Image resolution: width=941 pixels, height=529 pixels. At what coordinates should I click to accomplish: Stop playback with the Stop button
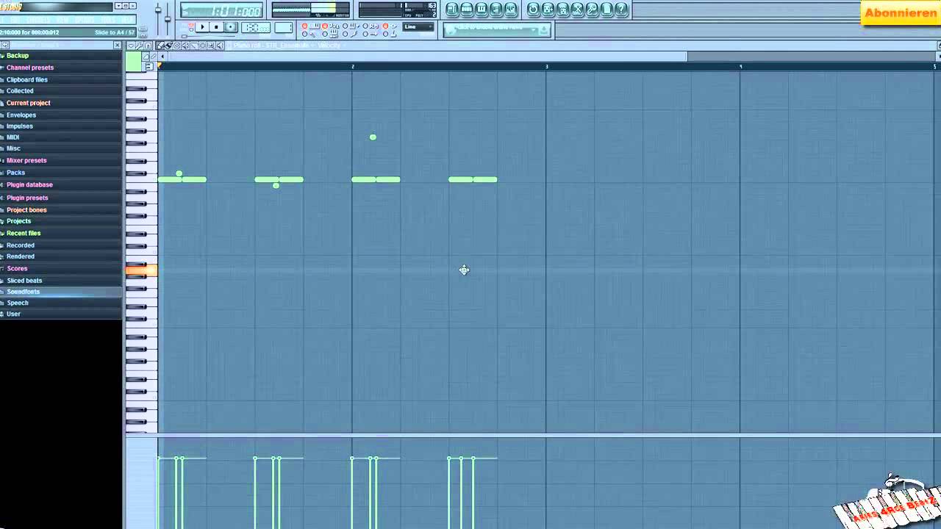click(x=216, y=27)
